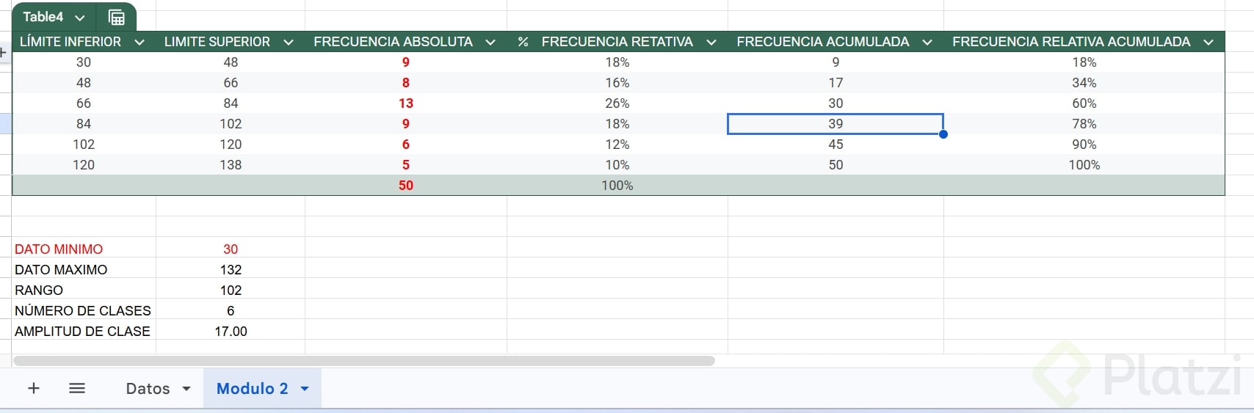Click the AMPLITUD DE CLASE value 17.00
1254x413 pixels.
coord(231,332)
